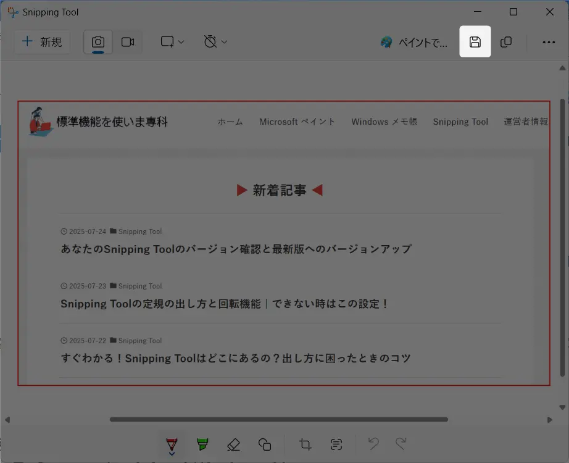Image resolution: width=569 pixels, height=463 pixels.
Task: Click the 運営者情報 nav item
Action: [x=526, y=122]
